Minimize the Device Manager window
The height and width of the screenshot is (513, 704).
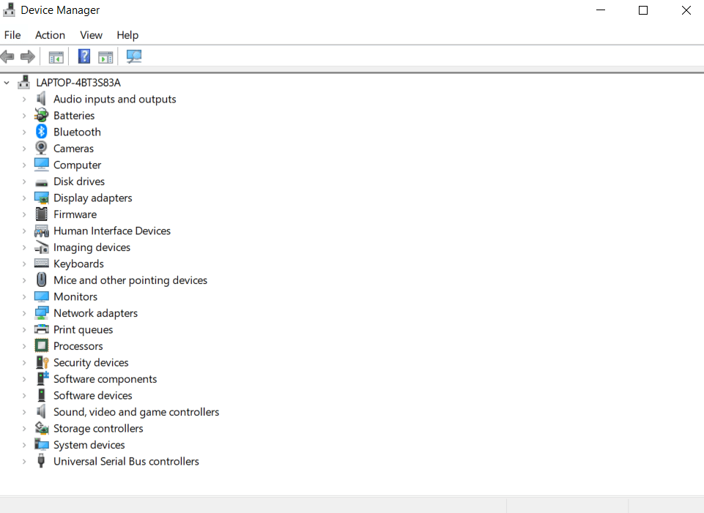[x=601, y=10]
